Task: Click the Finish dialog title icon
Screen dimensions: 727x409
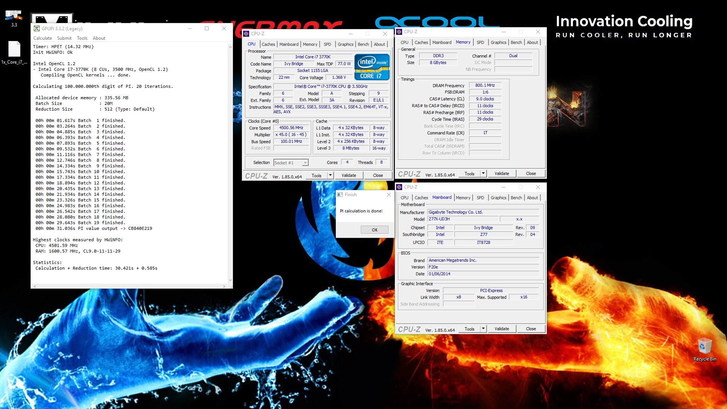Action: [x=340, y=195]
